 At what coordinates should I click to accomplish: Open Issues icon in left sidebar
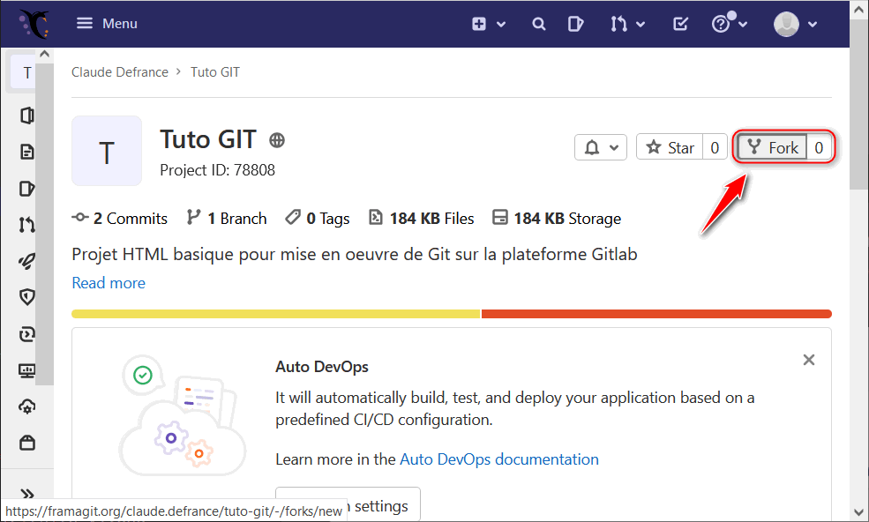(26, 189)
